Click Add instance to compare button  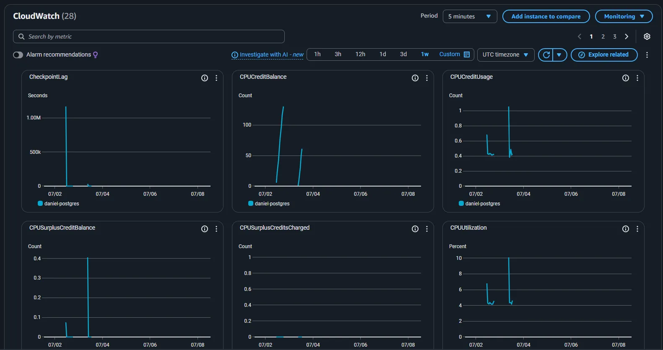point(546,16)
